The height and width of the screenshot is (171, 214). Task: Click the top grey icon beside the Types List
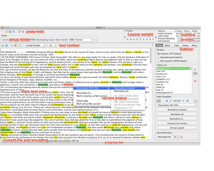coord(195,70)
